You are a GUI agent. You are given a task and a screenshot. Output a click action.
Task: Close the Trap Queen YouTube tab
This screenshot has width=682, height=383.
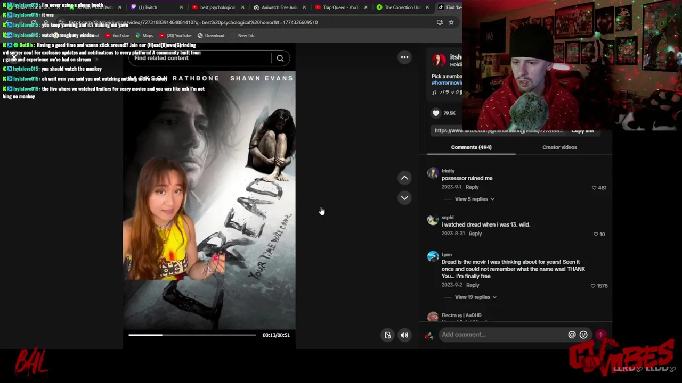[x=366, y=7]
